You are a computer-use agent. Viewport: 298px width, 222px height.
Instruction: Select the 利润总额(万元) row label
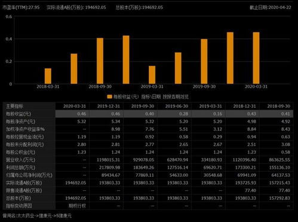coord(20,168)
